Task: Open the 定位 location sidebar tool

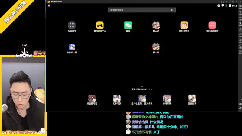Action: tap(240, 29)
